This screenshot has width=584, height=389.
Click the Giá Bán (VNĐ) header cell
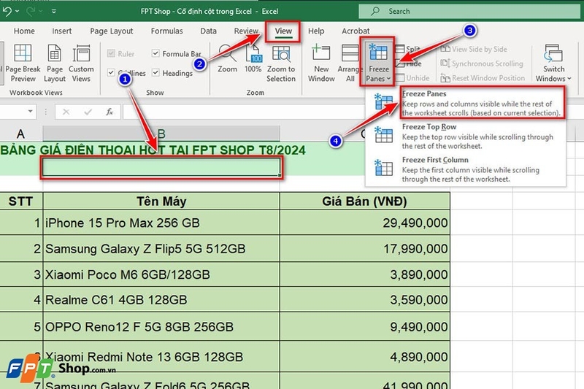coord(364,201)
